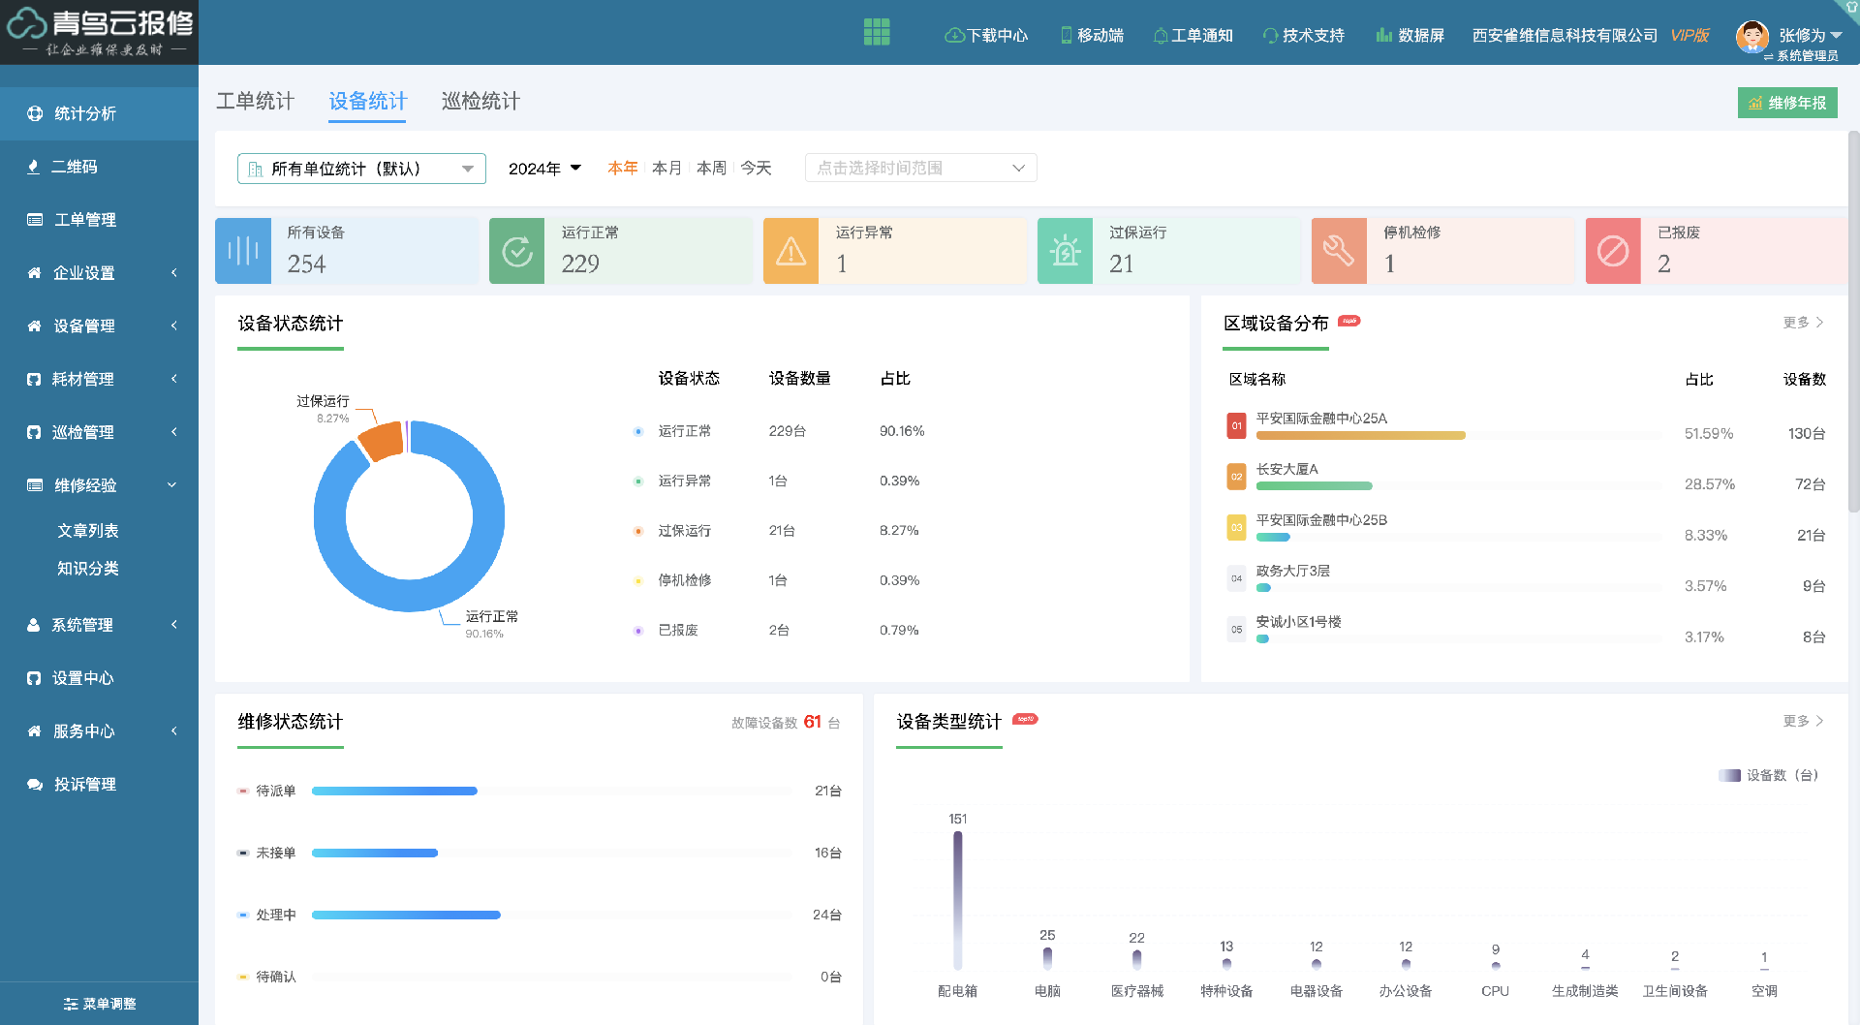Open the data screen chart icon
This screenshot has width=1860, height=1025.
click(1383, 36)
